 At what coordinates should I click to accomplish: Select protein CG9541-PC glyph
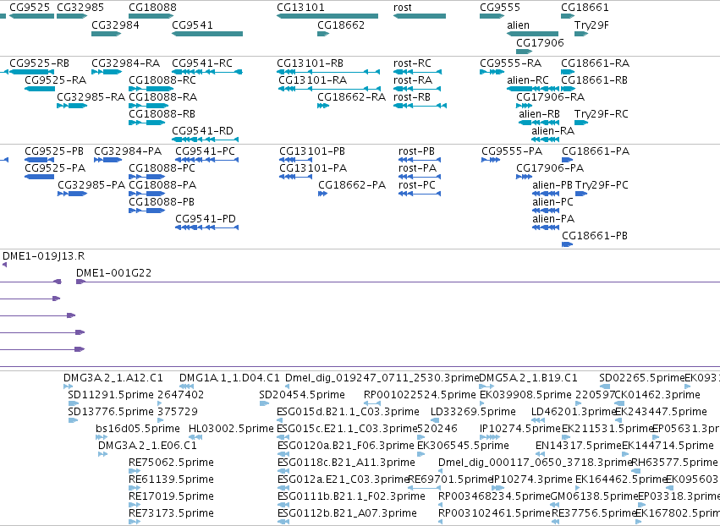coord(207,160)
